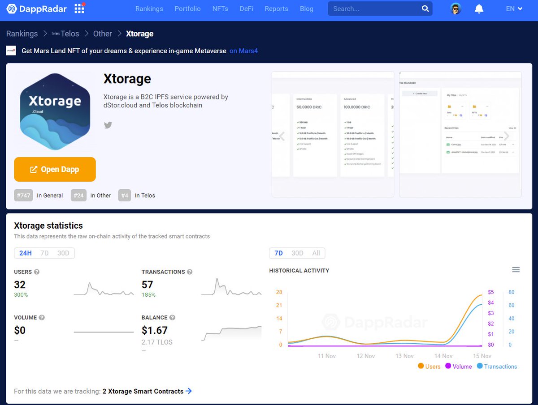Click the '$1.67' balance value

155,330
